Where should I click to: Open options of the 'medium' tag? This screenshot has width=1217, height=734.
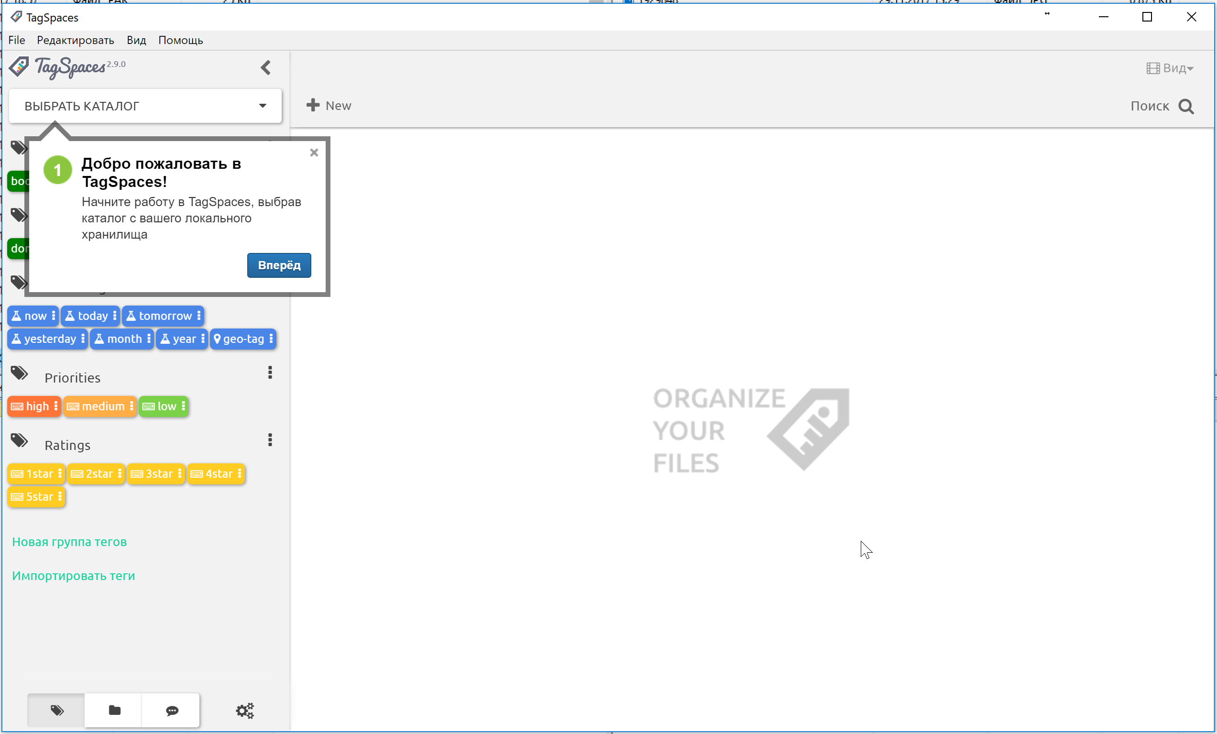tap(132, 406)
